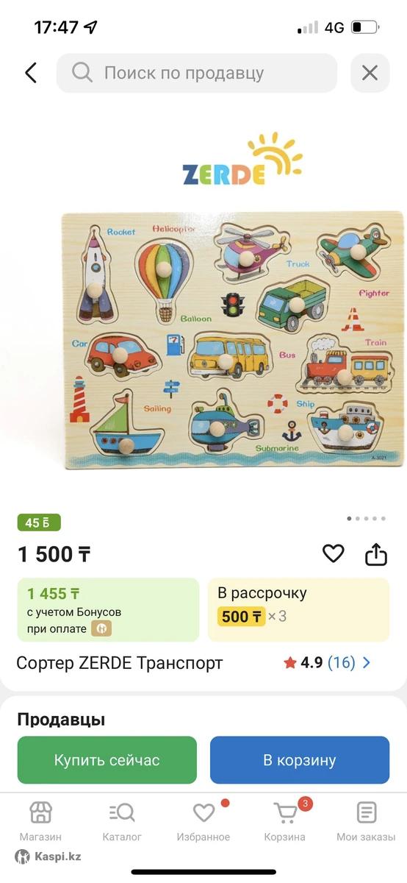
Task: Open the Магазин tab
Action: (40, 821)
